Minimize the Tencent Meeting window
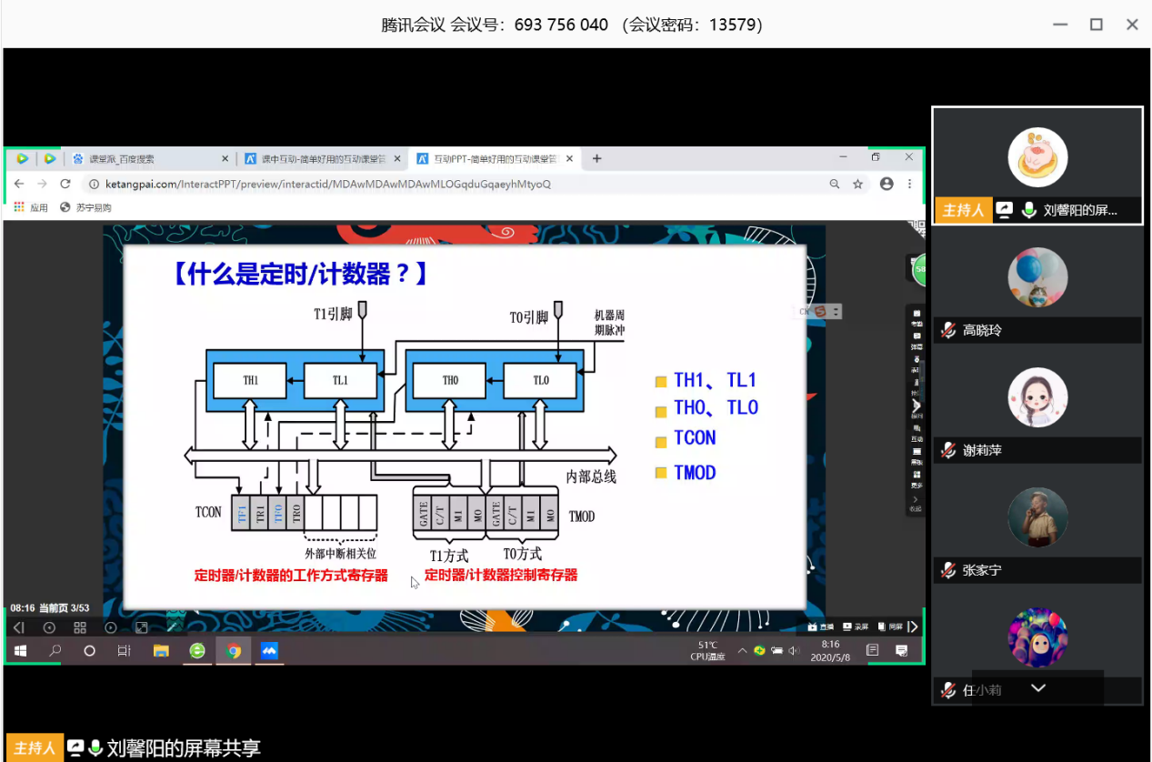 click(x=1060, y=25)
